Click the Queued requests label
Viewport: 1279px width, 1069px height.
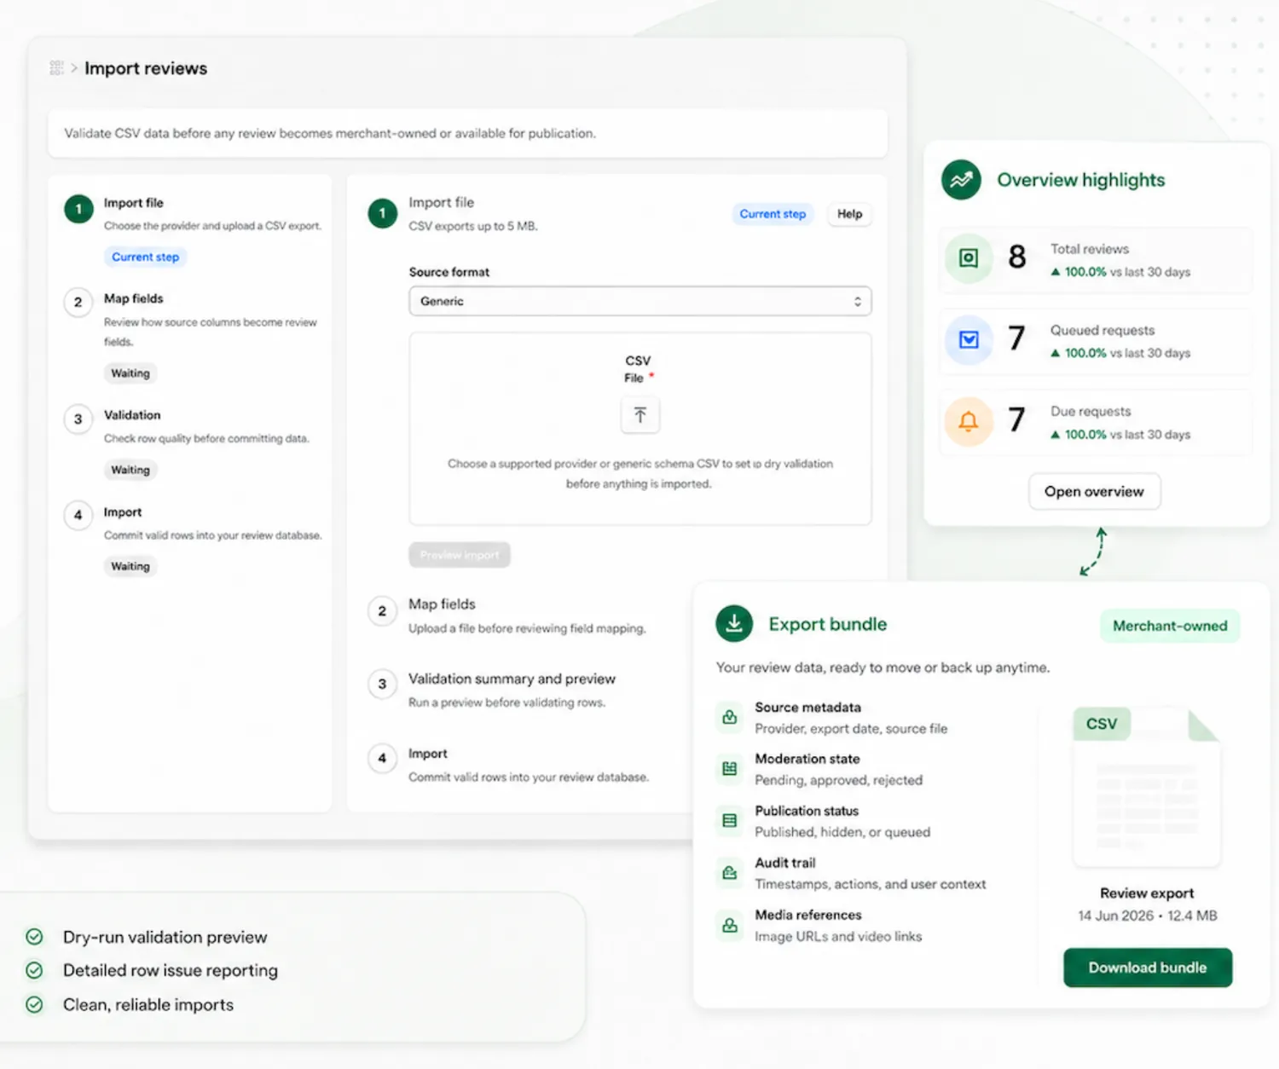pos(1102,330)
